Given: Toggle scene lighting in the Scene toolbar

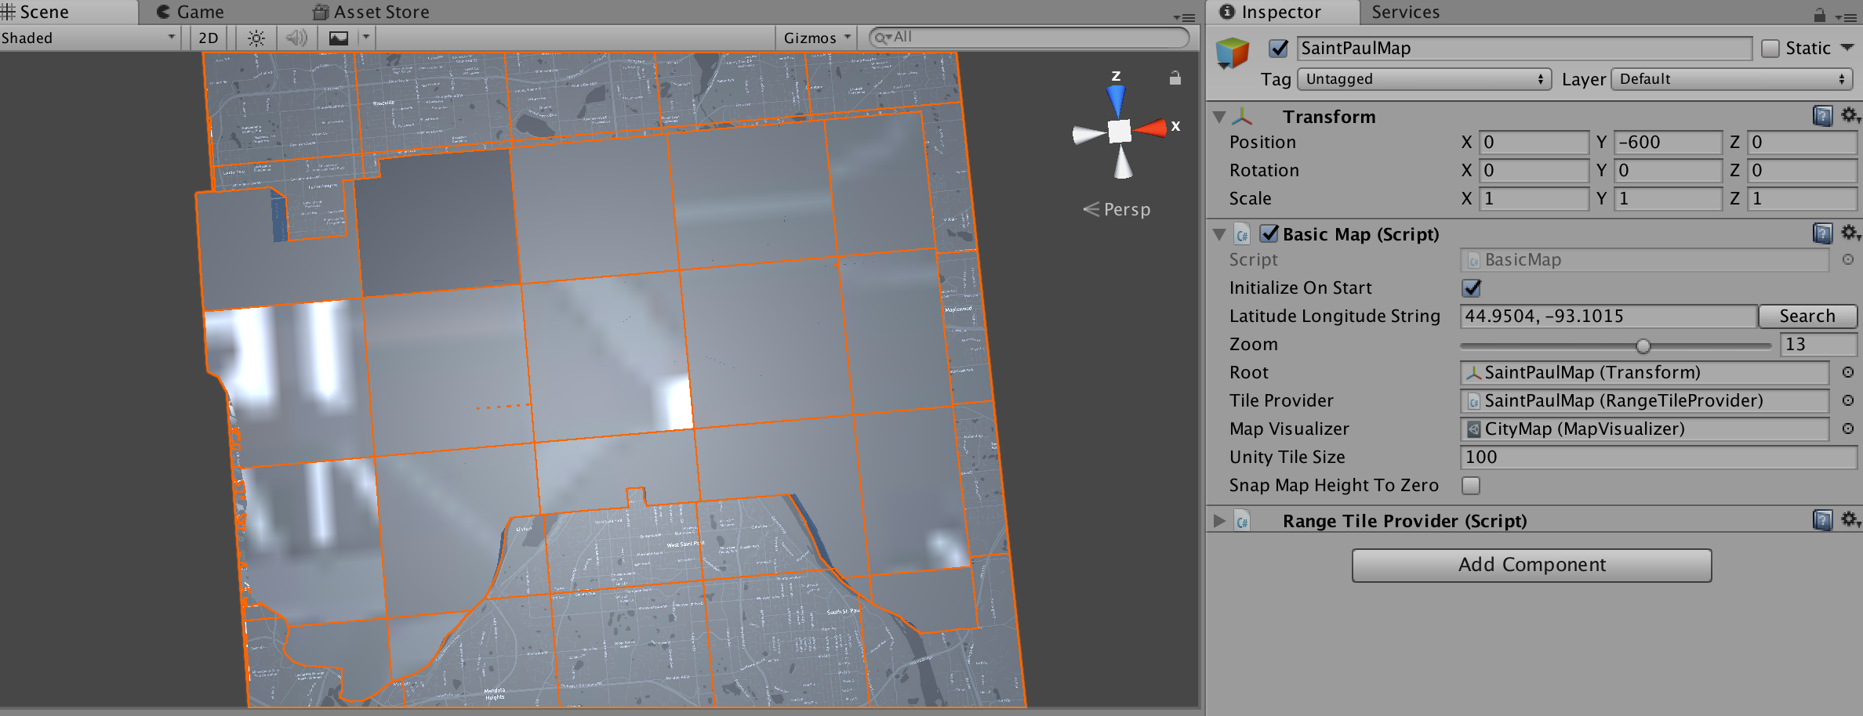Looking at the screenshot, I should [256, 37].
